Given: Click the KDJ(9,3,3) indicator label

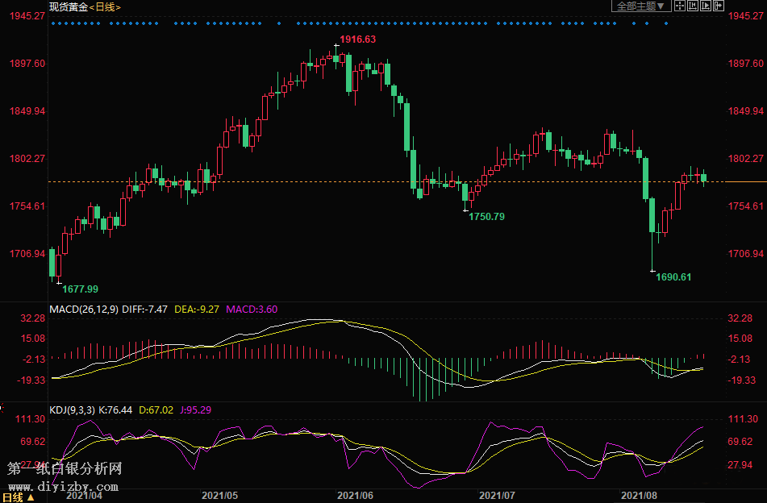Looking at the screenshot, I should 73,410.
